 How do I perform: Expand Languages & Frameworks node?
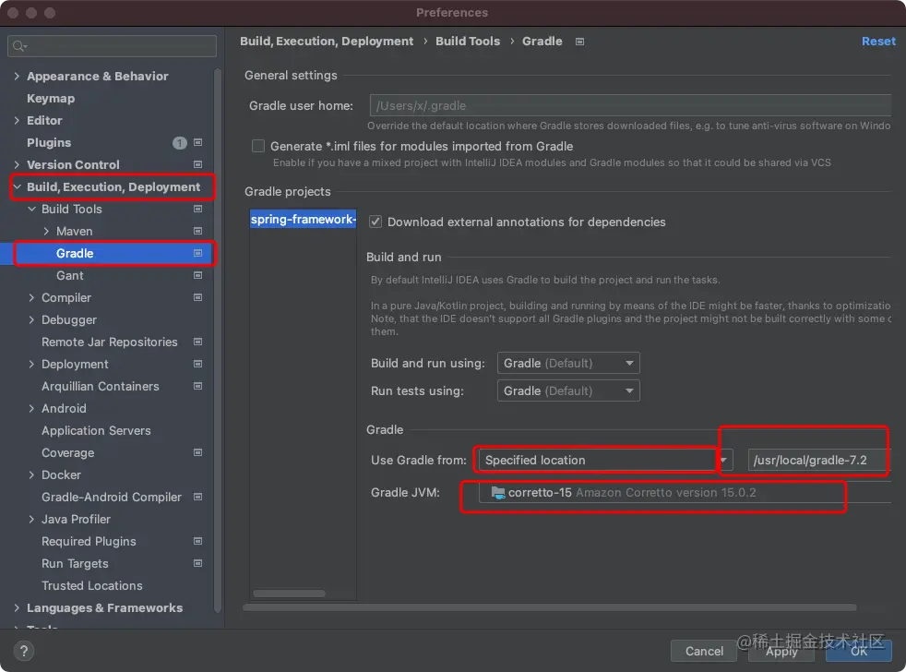(x=17, y=607)
